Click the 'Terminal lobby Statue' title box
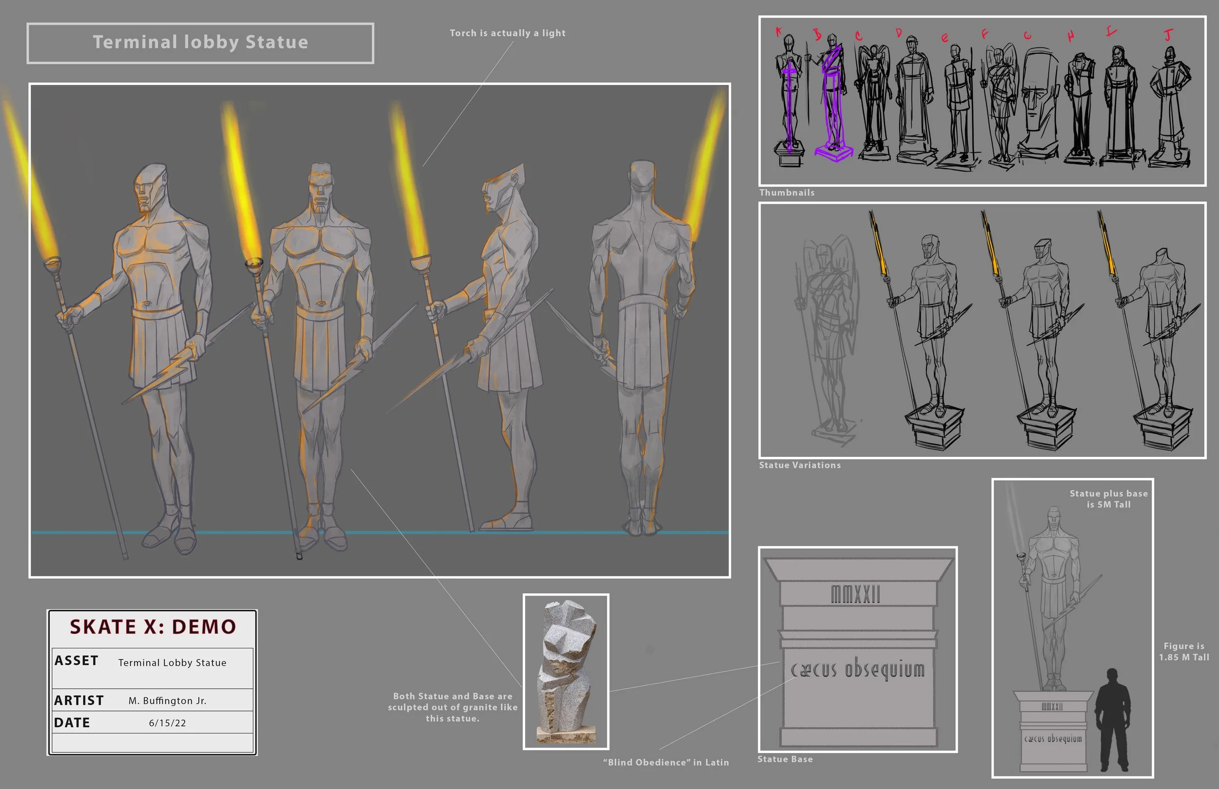 [x=200, y=42]
